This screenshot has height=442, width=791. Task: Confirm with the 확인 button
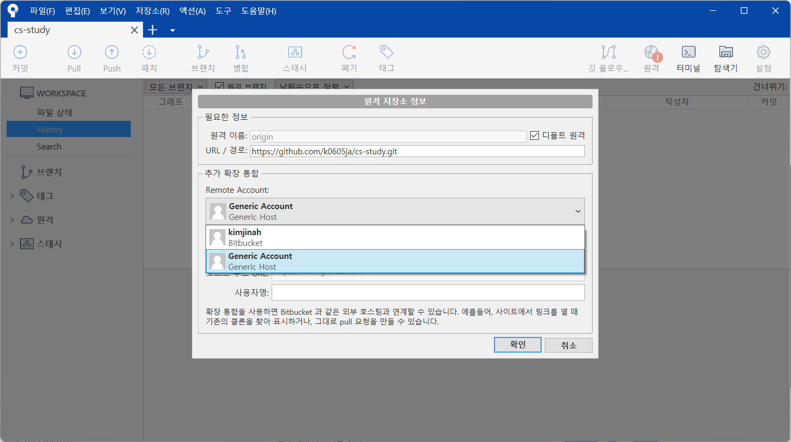(518, 344)
